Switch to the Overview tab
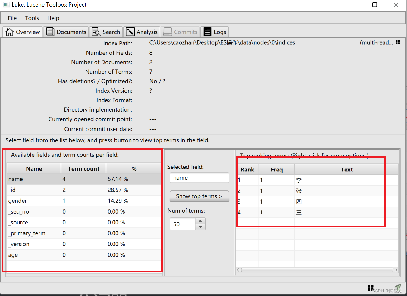 (23, 32)
